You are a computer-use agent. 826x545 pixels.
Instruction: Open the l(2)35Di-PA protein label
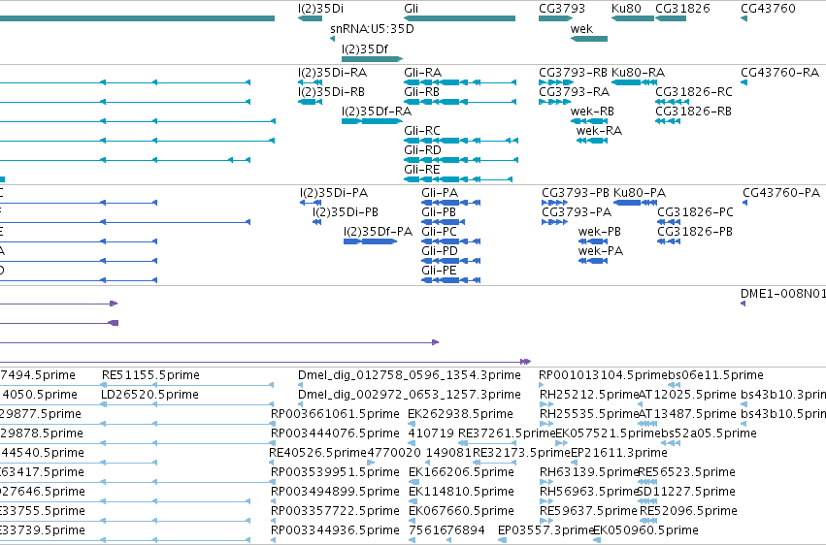click(x=334, y=193)
